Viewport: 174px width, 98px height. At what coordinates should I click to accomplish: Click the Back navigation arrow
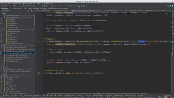click(9, 6)
